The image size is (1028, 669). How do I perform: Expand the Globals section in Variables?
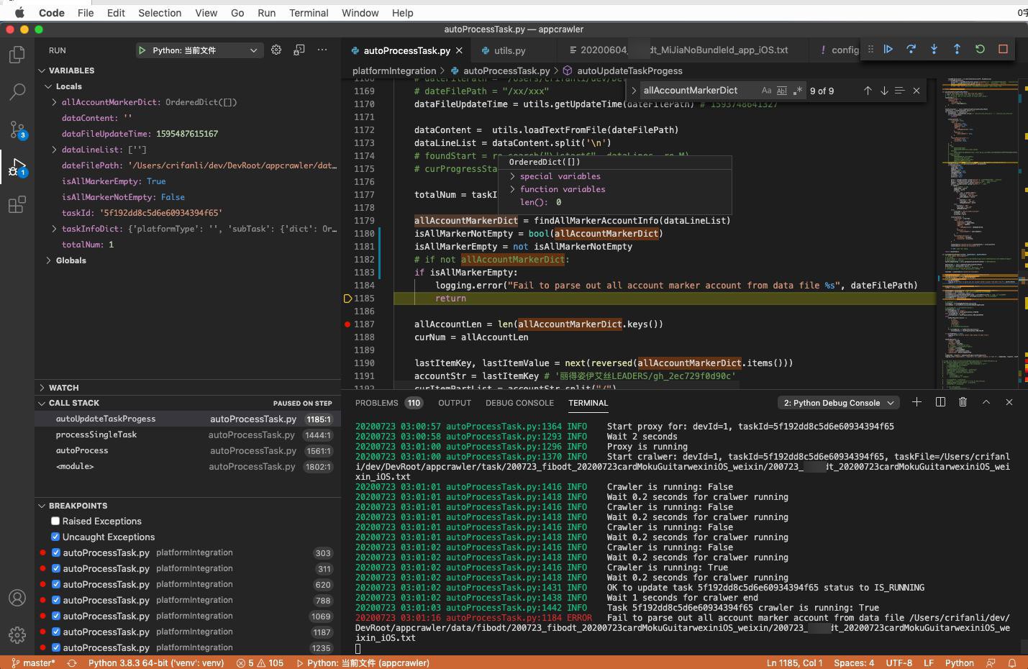click(48, 260)
